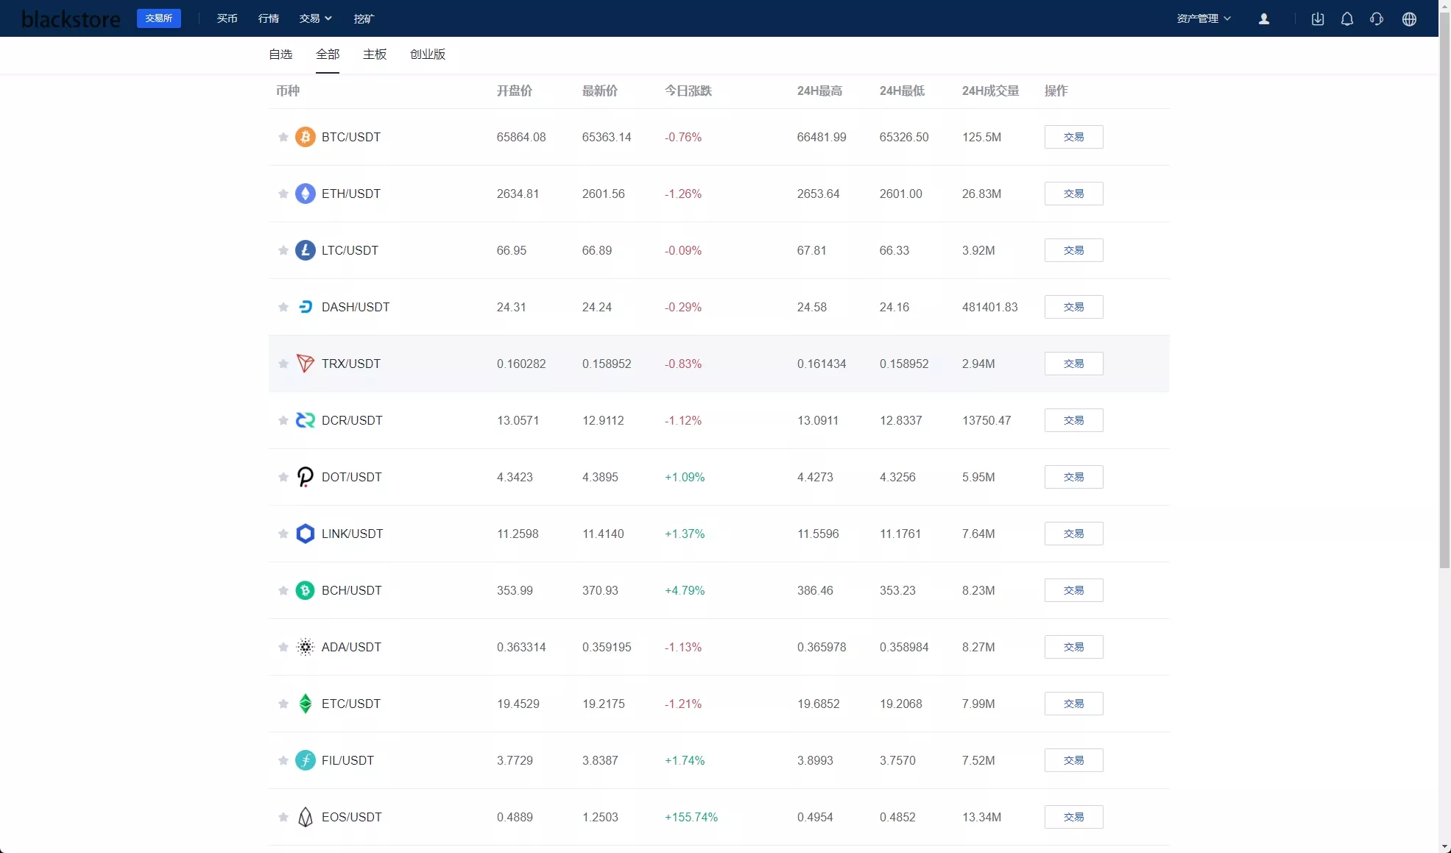Click the 交易所 button in header
1451x853 pixels.
point(159,18)
